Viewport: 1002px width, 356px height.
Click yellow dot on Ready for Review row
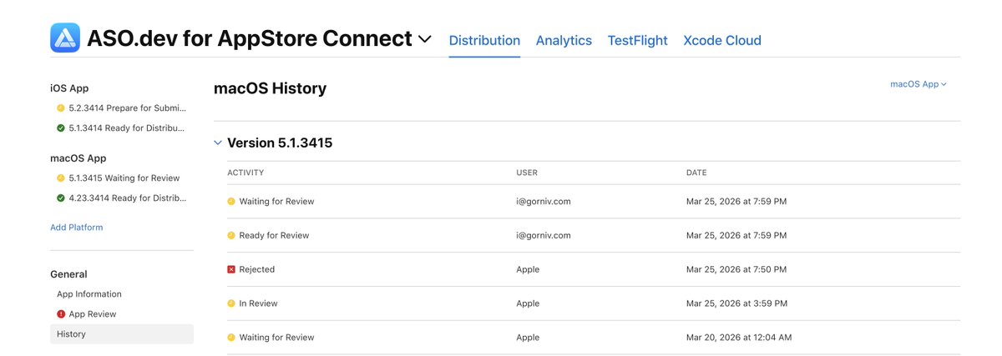[x=231, y=235]
